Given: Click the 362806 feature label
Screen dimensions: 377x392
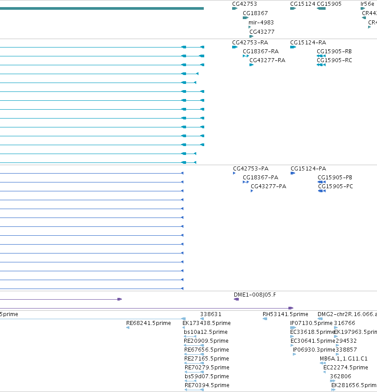Looking at the screenshot, I should point(340,376).
